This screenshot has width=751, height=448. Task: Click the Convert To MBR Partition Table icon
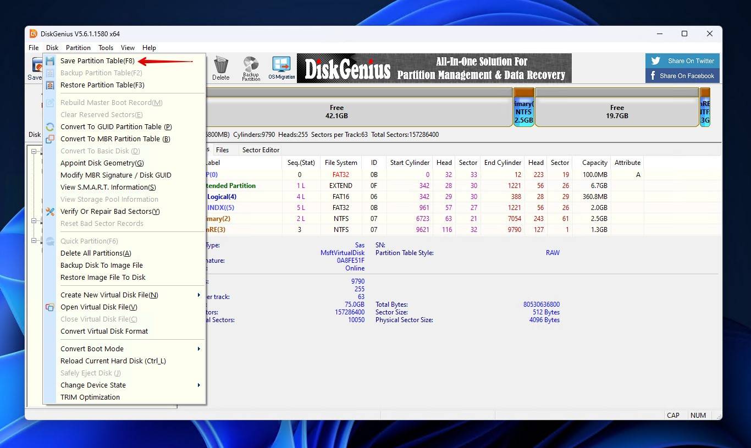coord(50,139)
